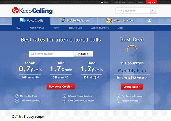The width and height of the screenshot is (171, 121).
Task: Expand the red Log in dropdown
Action: [152, 2]
